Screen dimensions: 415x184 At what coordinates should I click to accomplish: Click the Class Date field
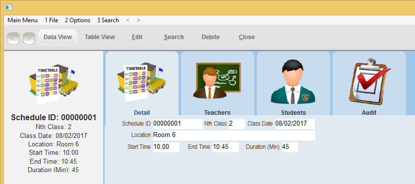295,124
